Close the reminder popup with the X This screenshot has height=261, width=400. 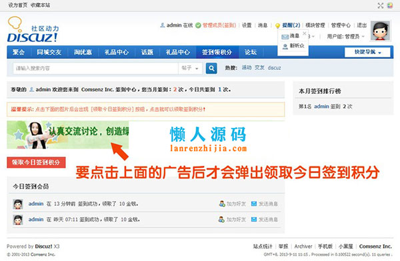tap(305, 33)
